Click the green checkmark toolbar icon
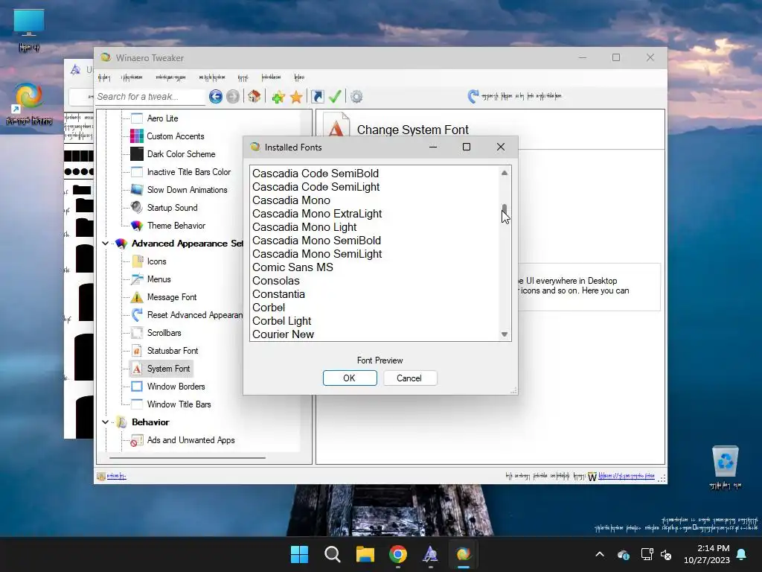762x572 pixels. (335, 96)
